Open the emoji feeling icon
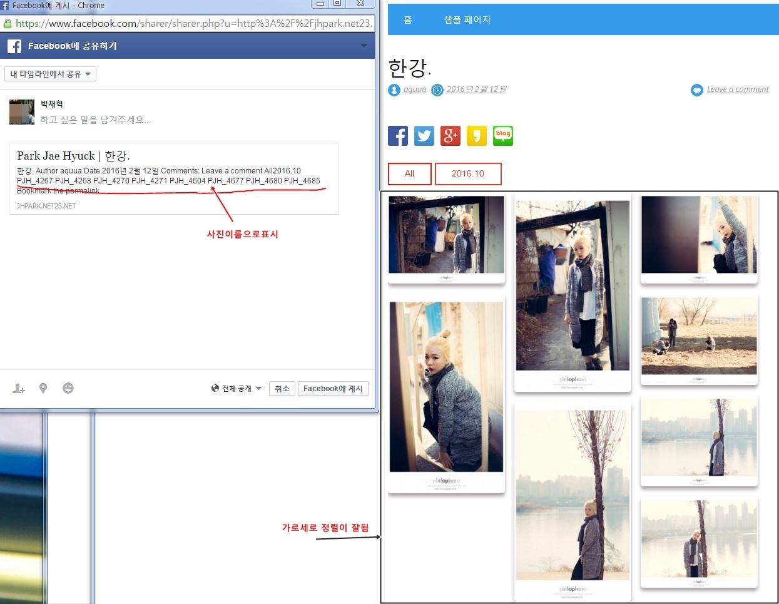779x604 pixels. click(x=68, y=389)
